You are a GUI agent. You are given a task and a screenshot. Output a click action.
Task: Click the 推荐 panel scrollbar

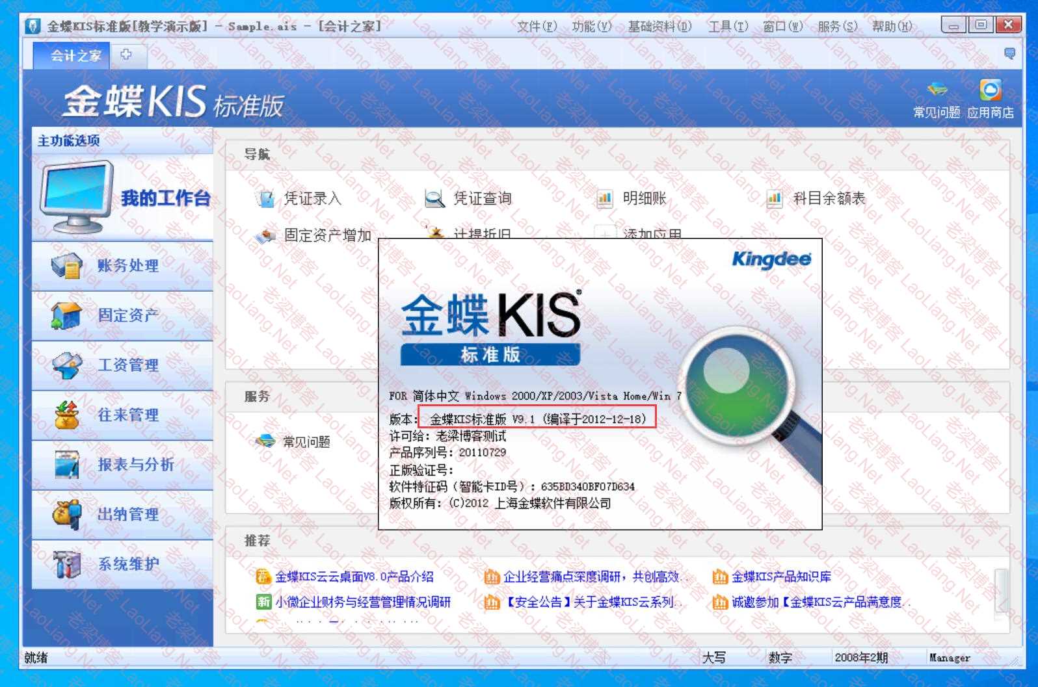[x=1001, y=590]
